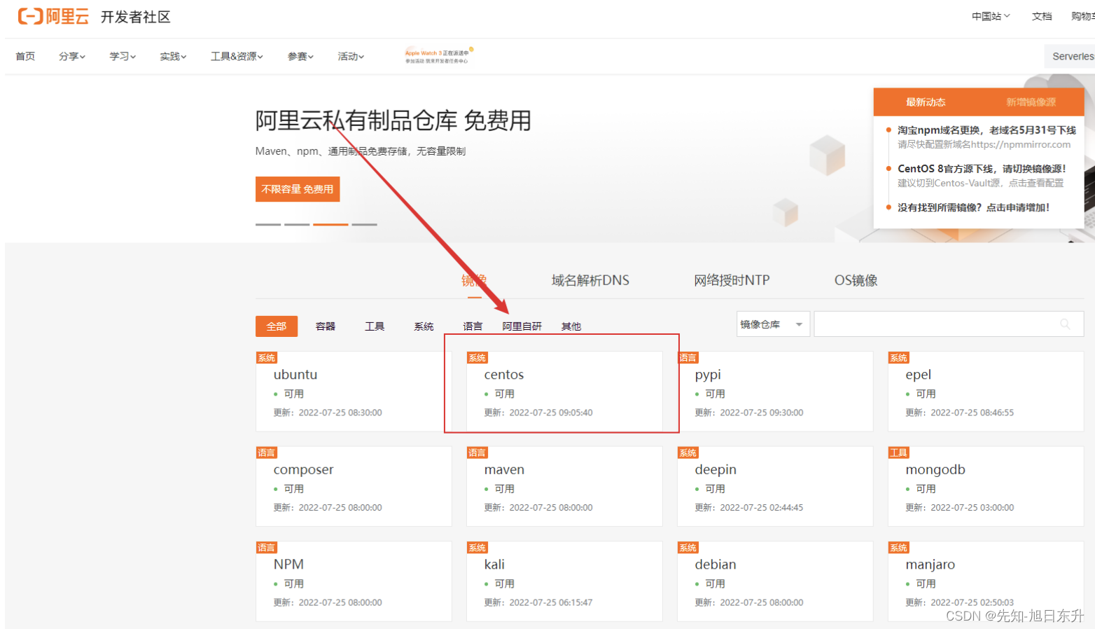Open the 镜像仓库 dropdown selector
1095x629 pixels.
pos(773,324)
